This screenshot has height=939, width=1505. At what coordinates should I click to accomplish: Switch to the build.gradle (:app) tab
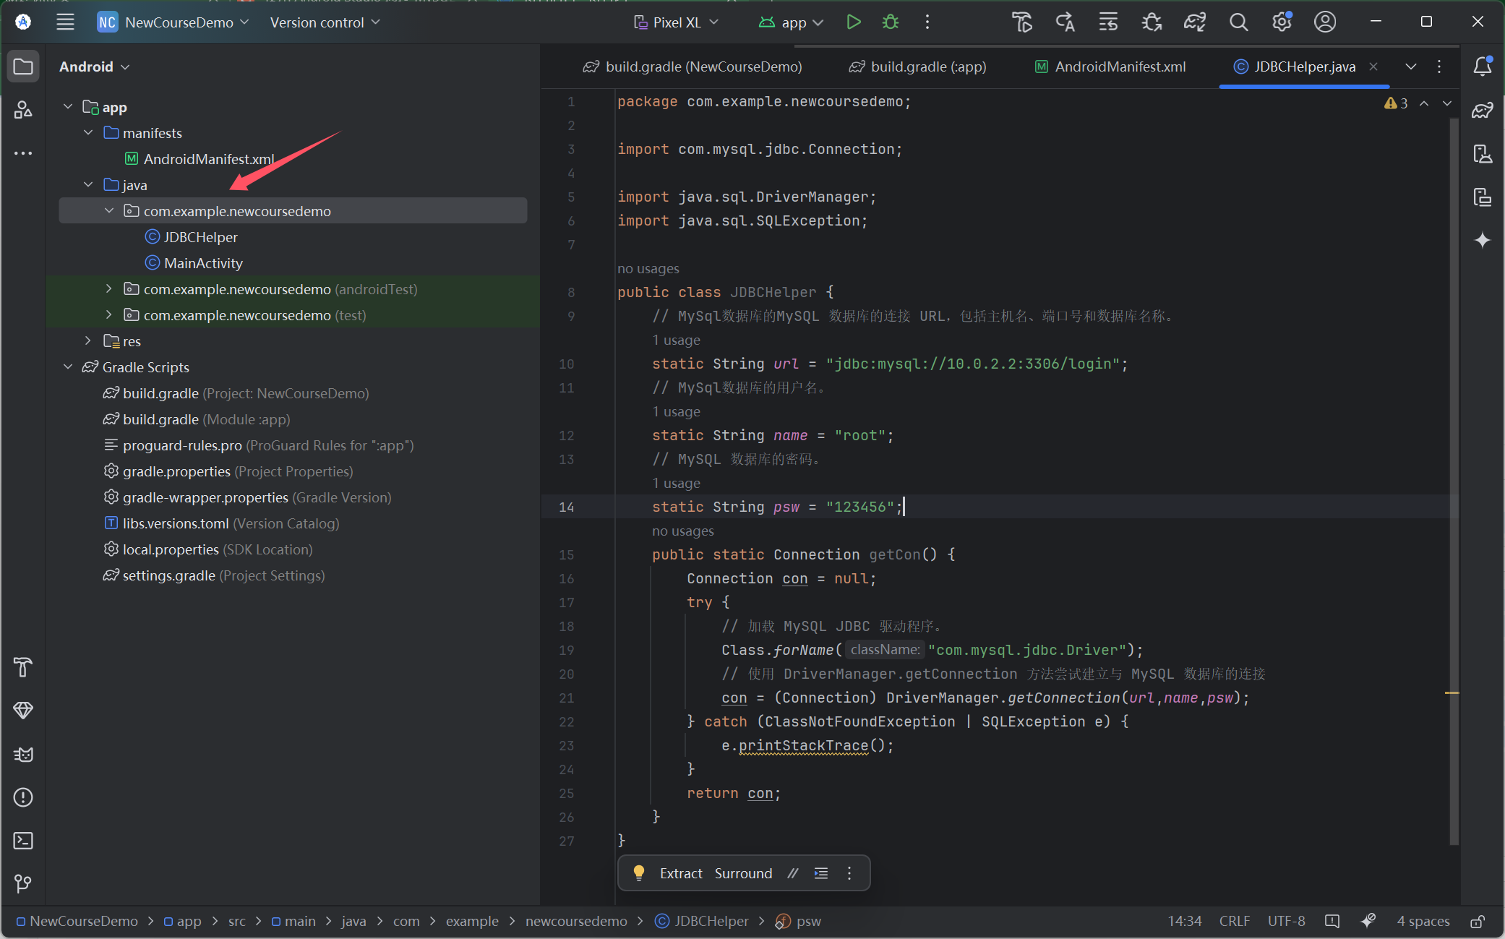coord(918,67)
